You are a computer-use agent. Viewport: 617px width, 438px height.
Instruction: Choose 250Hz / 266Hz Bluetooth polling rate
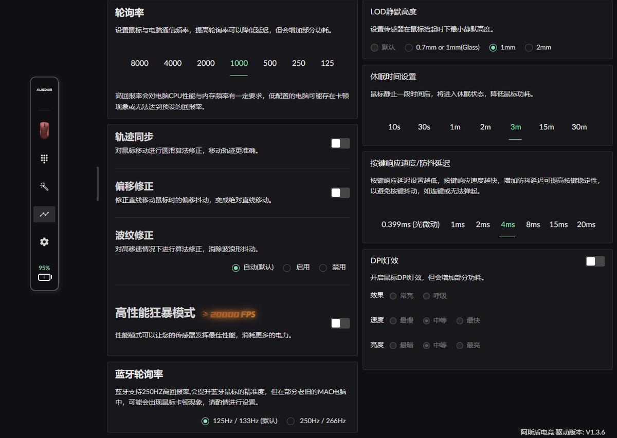click(x=291, y=421)
